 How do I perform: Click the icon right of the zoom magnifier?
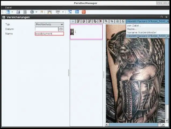tap(112, 21)
